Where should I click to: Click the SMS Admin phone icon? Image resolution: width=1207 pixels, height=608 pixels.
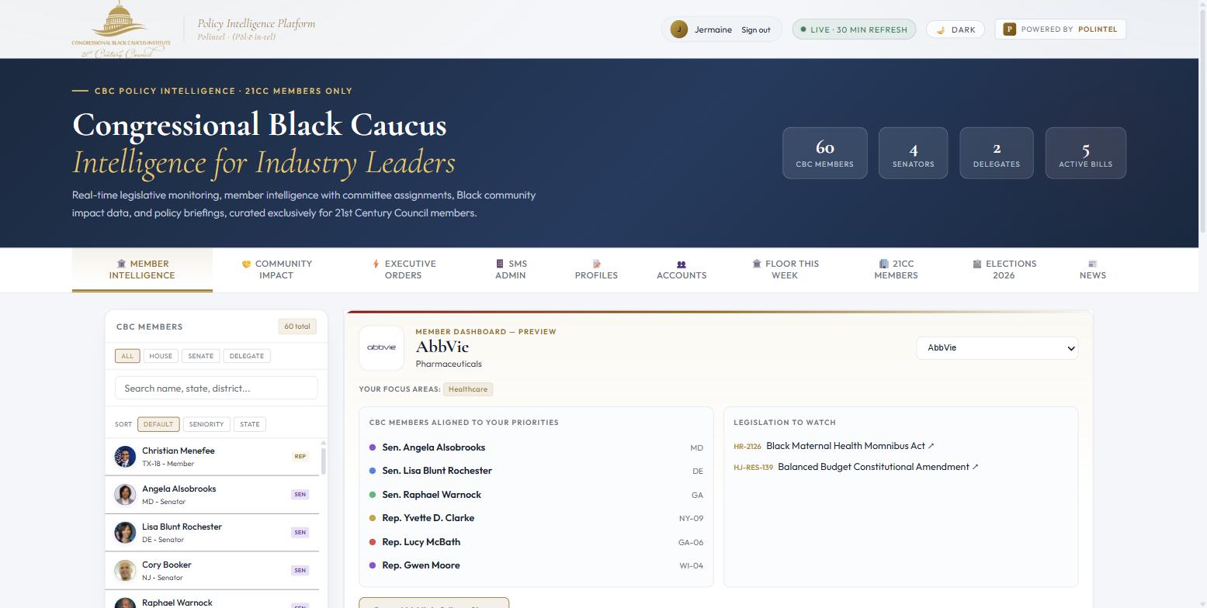tap(500, 264)
